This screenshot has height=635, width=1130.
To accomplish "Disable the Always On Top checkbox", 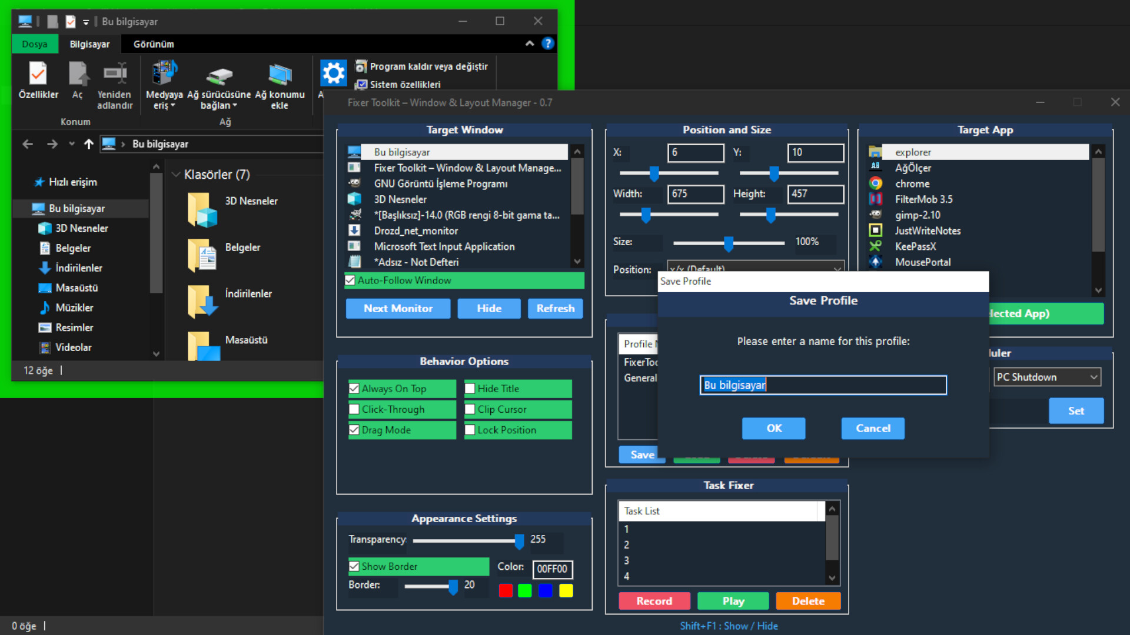I will point(354,389).
